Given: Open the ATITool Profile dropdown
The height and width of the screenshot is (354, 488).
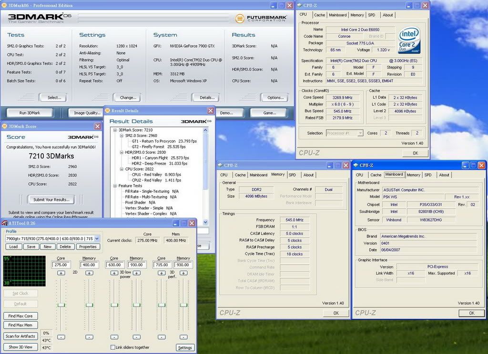Looking at the screenshot, I should click(97, 239).
